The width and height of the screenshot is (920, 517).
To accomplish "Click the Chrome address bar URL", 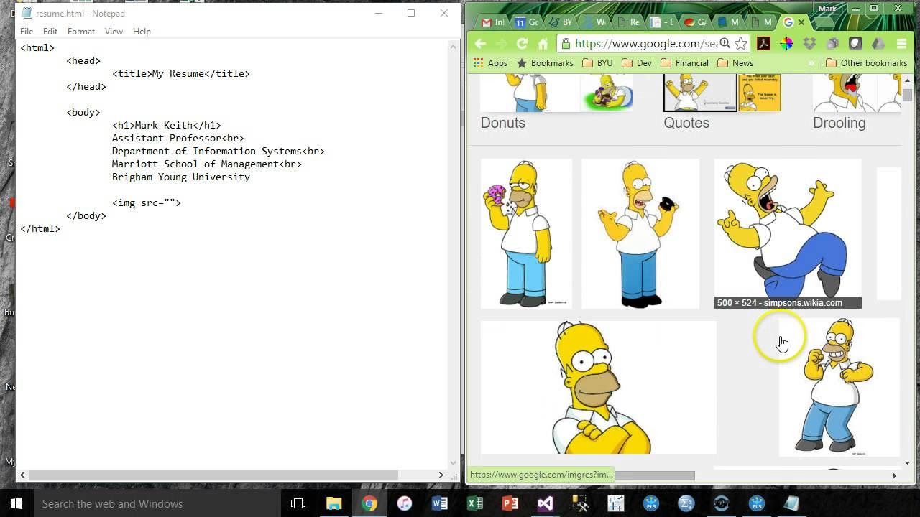I will point(646,44).
